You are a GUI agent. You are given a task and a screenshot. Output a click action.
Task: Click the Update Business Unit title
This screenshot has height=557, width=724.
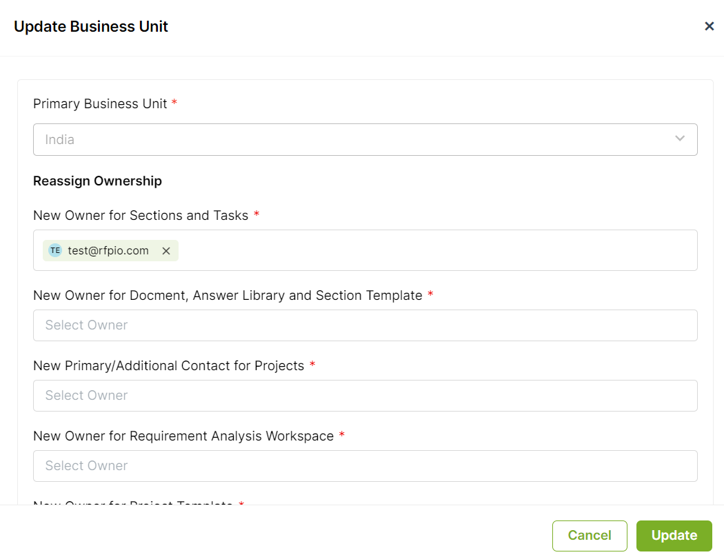91,26
